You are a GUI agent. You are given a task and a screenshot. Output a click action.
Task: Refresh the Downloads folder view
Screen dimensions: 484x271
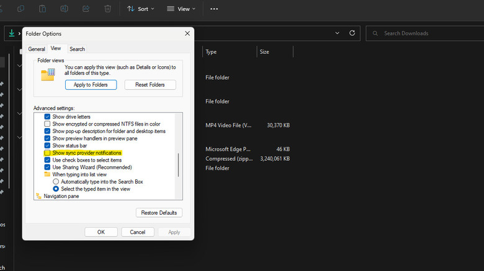pyautogui.click(x=352, y=33)
